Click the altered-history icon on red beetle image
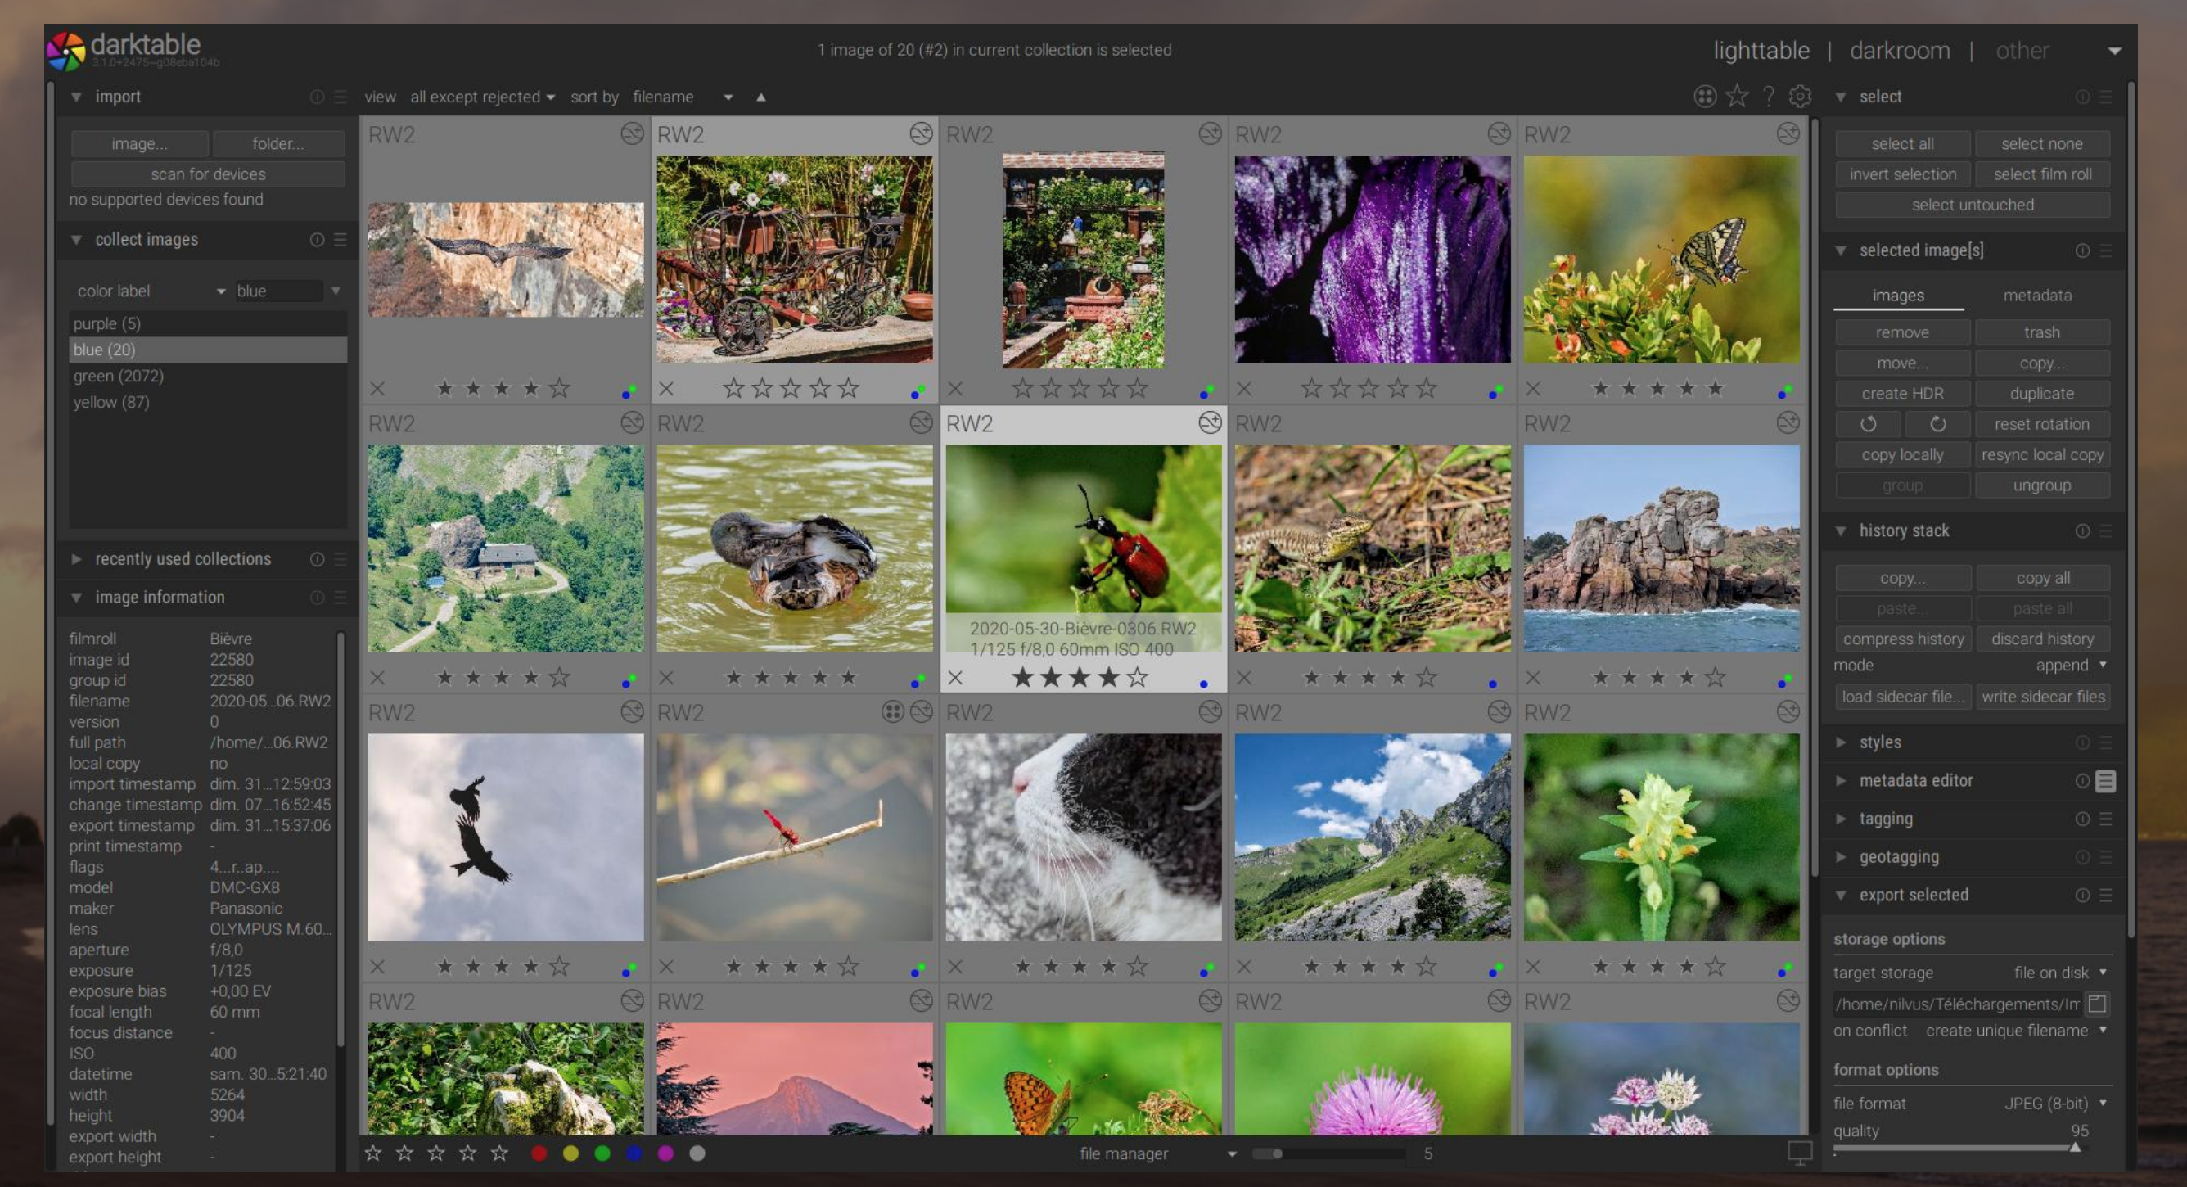This screenshot has width=2187, height=1187. [x=1210, y=423]
